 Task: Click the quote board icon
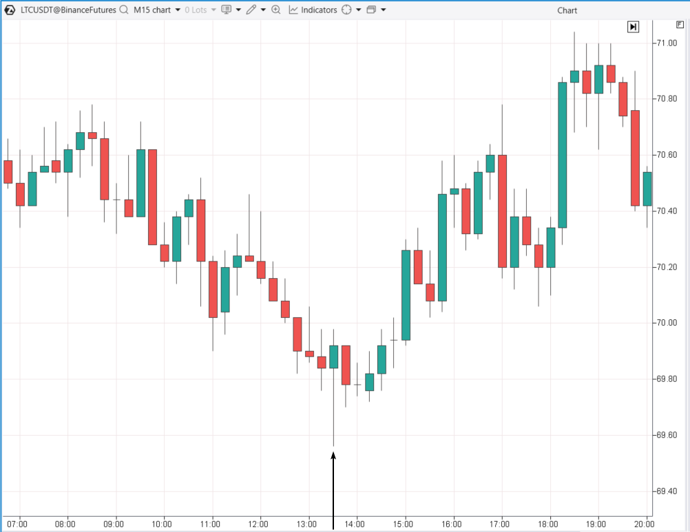coord(226,10)
